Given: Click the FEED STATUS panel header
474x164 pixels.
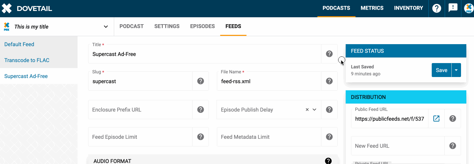Looking at the screenshot, I should 406,51.
